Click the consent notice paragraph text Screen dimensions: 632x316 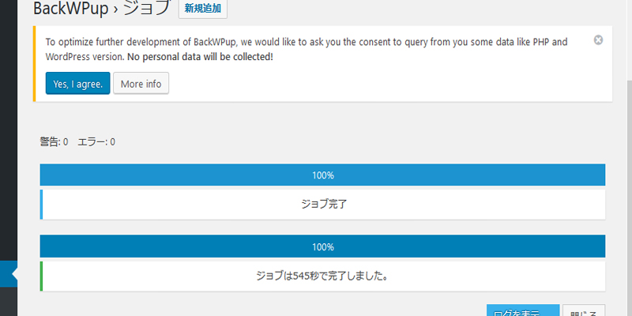point(307,49)
